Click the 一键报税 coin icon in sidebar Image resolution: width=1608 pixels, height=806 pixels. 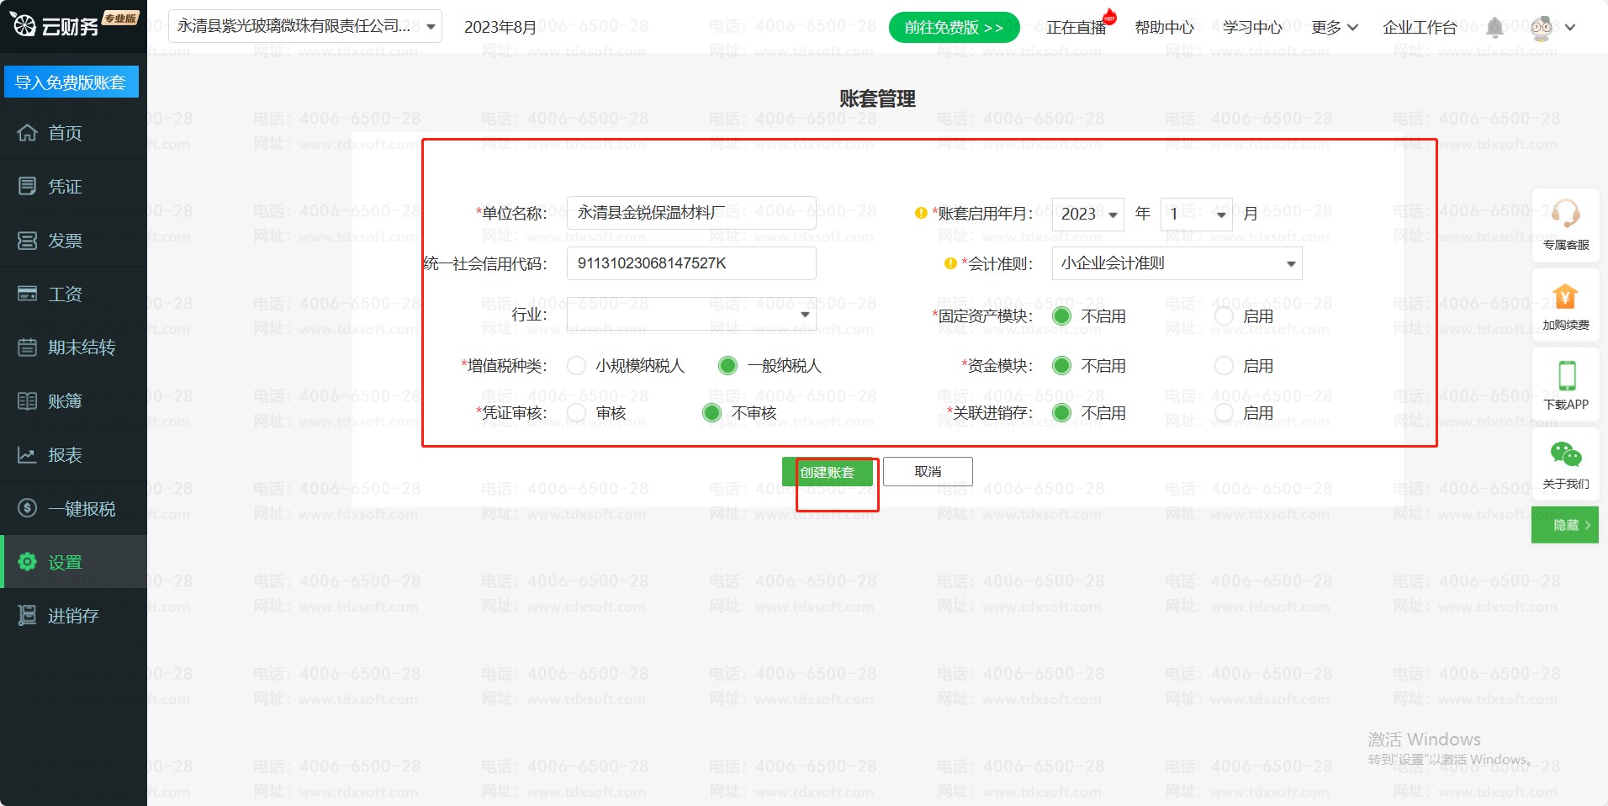tap(28, 508)
